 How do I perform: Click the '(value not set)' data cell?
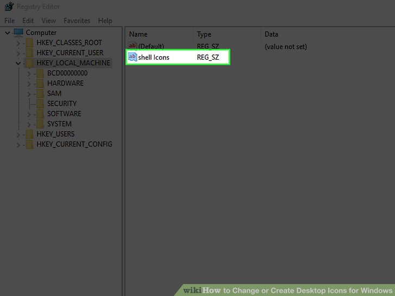point(285,47)
